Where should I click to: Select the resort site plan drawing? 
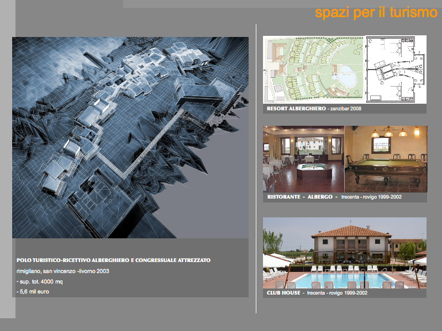tap(314, 70)
